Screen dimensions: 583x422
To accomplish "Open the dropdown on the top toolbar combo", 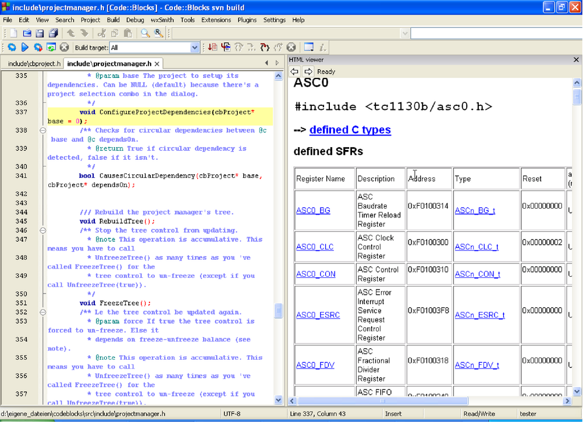I will click(x=405, y=34).
